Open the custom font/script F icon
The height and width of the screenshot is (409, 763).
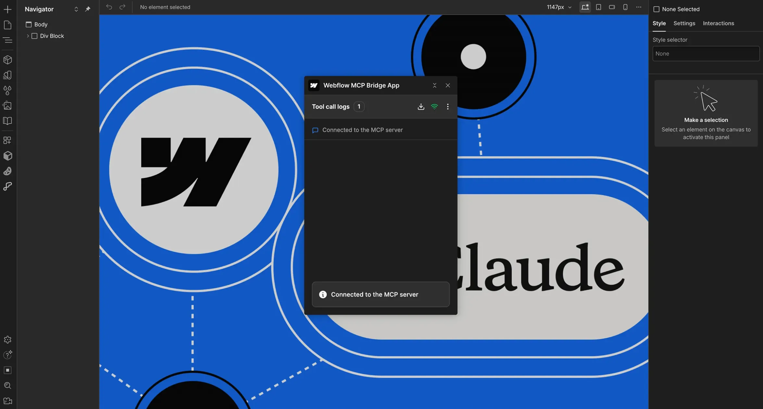click(7, 186)
